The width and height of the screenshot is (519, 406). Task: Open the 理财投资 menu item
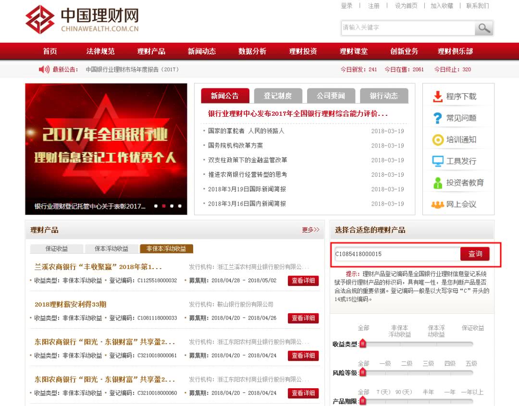[303, 51]
